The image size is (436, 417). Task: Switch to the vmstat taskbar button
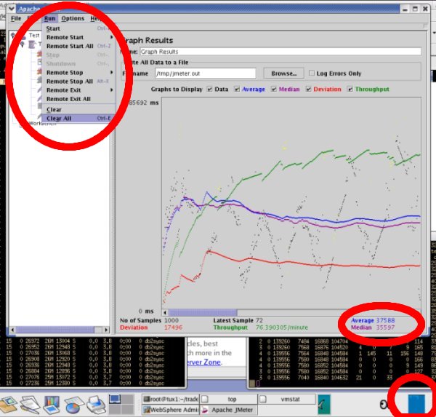287,400
